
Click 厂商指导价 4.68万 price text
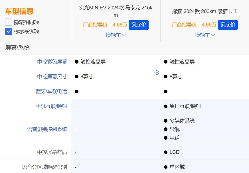105,25
